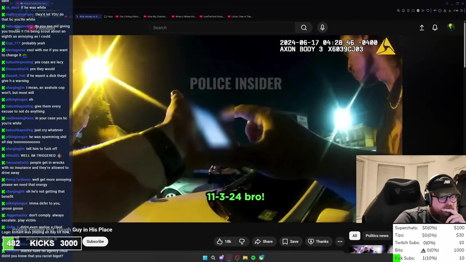Screen dimensions: 466x262
Task: Click chat username electagoose
Action: [x=16, y=50]
